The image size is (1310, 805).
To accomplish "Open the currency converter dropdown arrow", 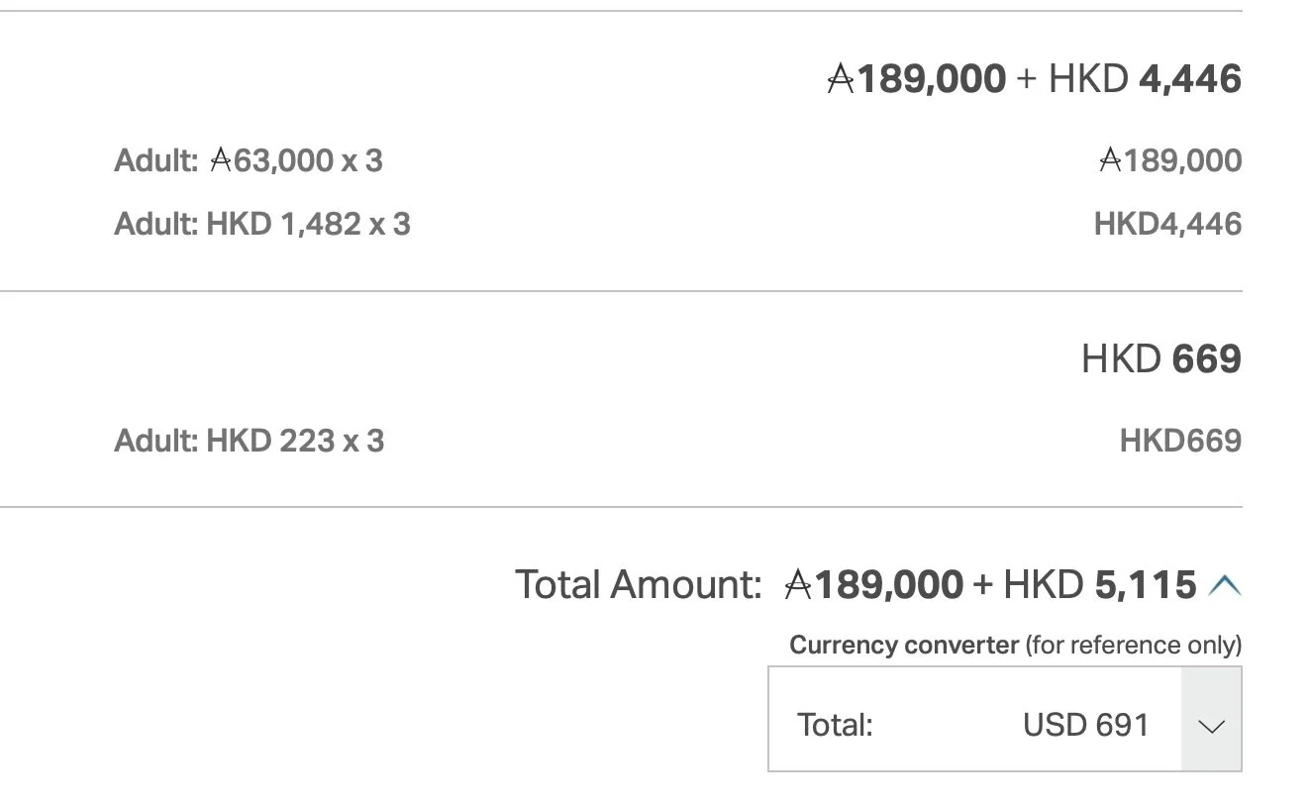I will click(x=1211, y=726).
